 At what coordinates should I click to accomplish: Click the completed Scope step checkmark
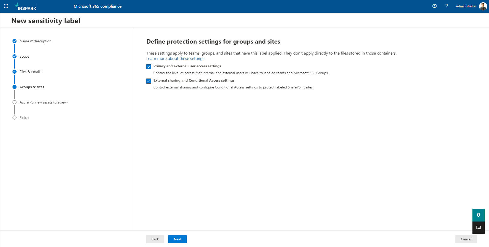15,56
